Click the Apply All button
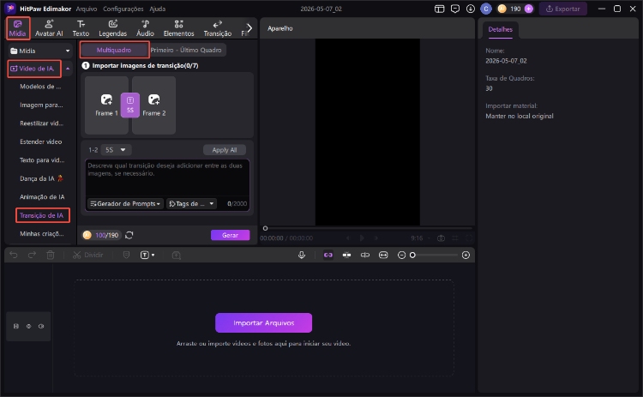This screenshot has height=397, width=643. 225,150
